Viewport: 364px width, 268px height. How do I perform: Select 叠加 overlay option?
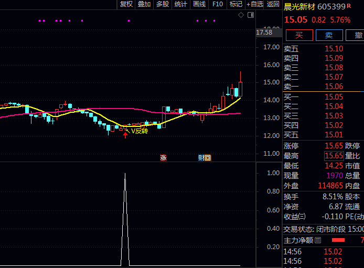pyautogui.click(x=144, y=4)
